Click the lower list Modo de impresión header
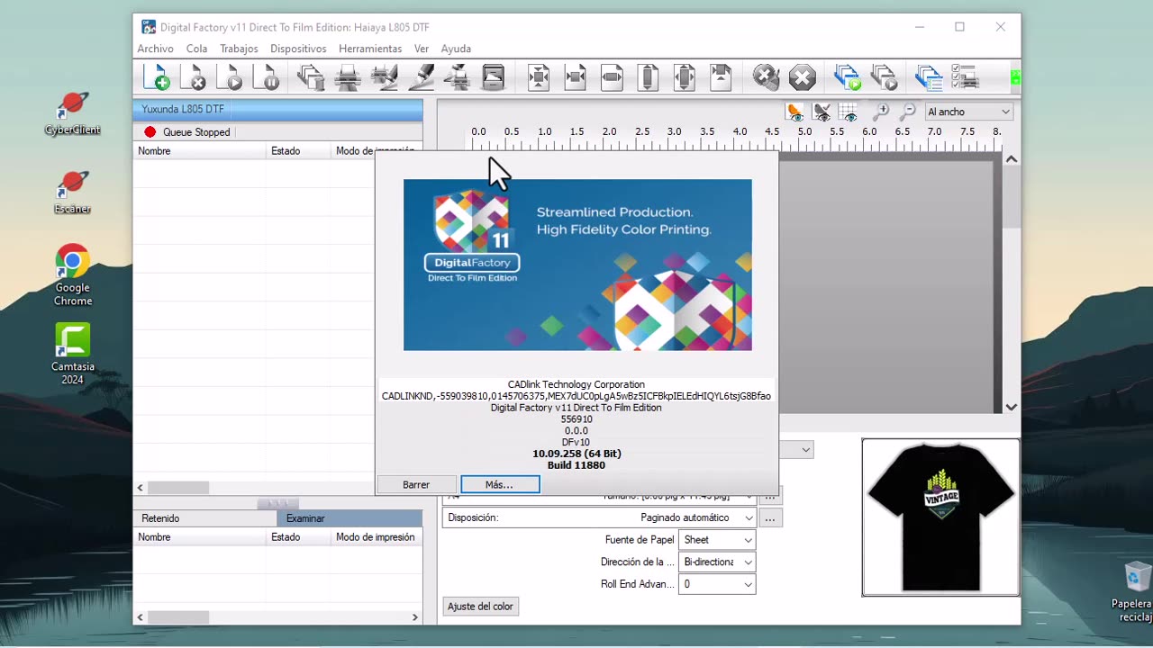The image size is (1153, 648). pos(377,537)
